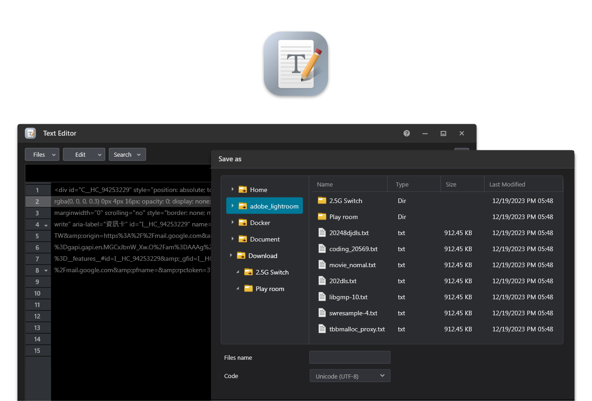Click the Files name input field
592x401 pixels.
[350, 357]
